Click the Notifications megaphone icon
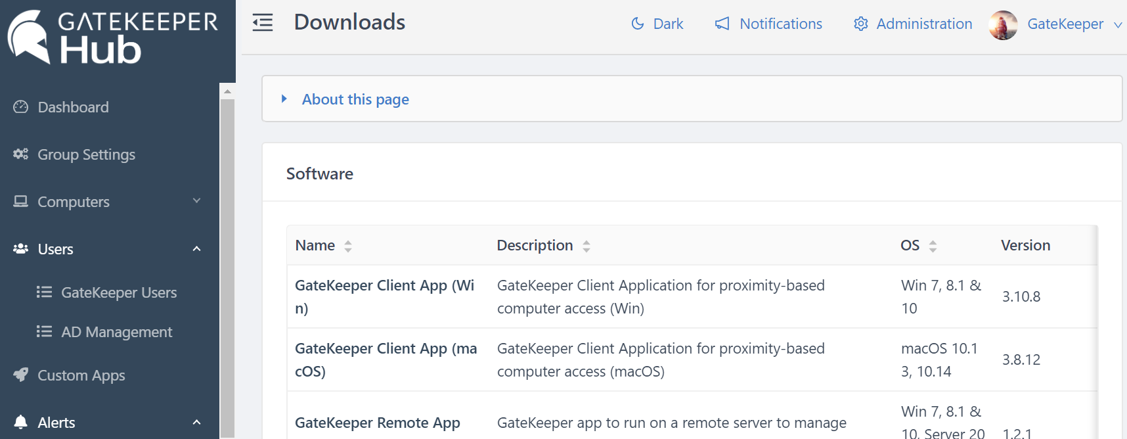 (722, 24)
